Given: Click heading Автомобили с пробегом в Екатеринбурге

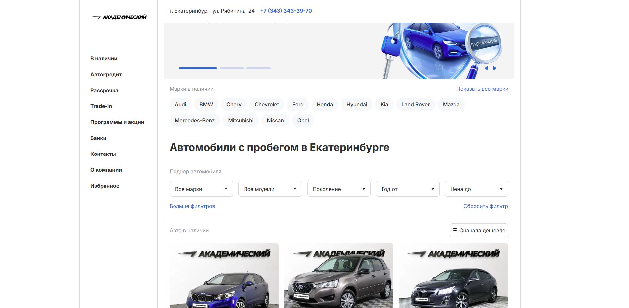Looking at the screenshot, I should [x=279, y=147].
